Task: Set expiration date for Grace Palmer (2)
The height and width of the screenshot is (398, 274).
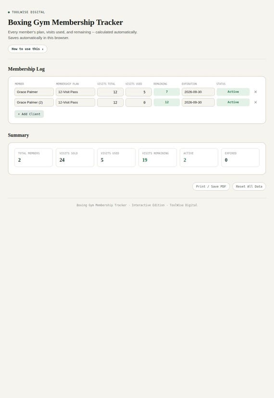Action: pos(198,102)
